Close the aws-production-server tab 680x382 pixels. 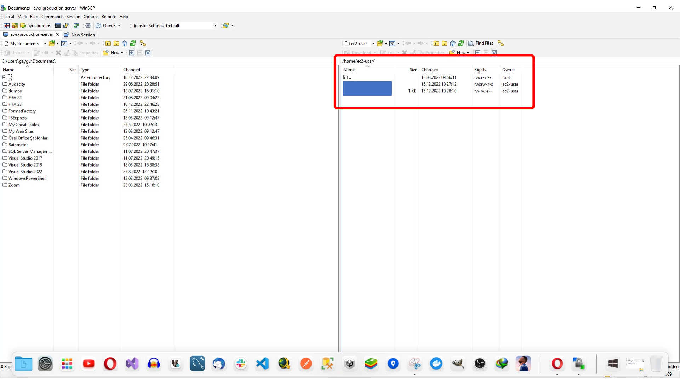coord(57,34)
